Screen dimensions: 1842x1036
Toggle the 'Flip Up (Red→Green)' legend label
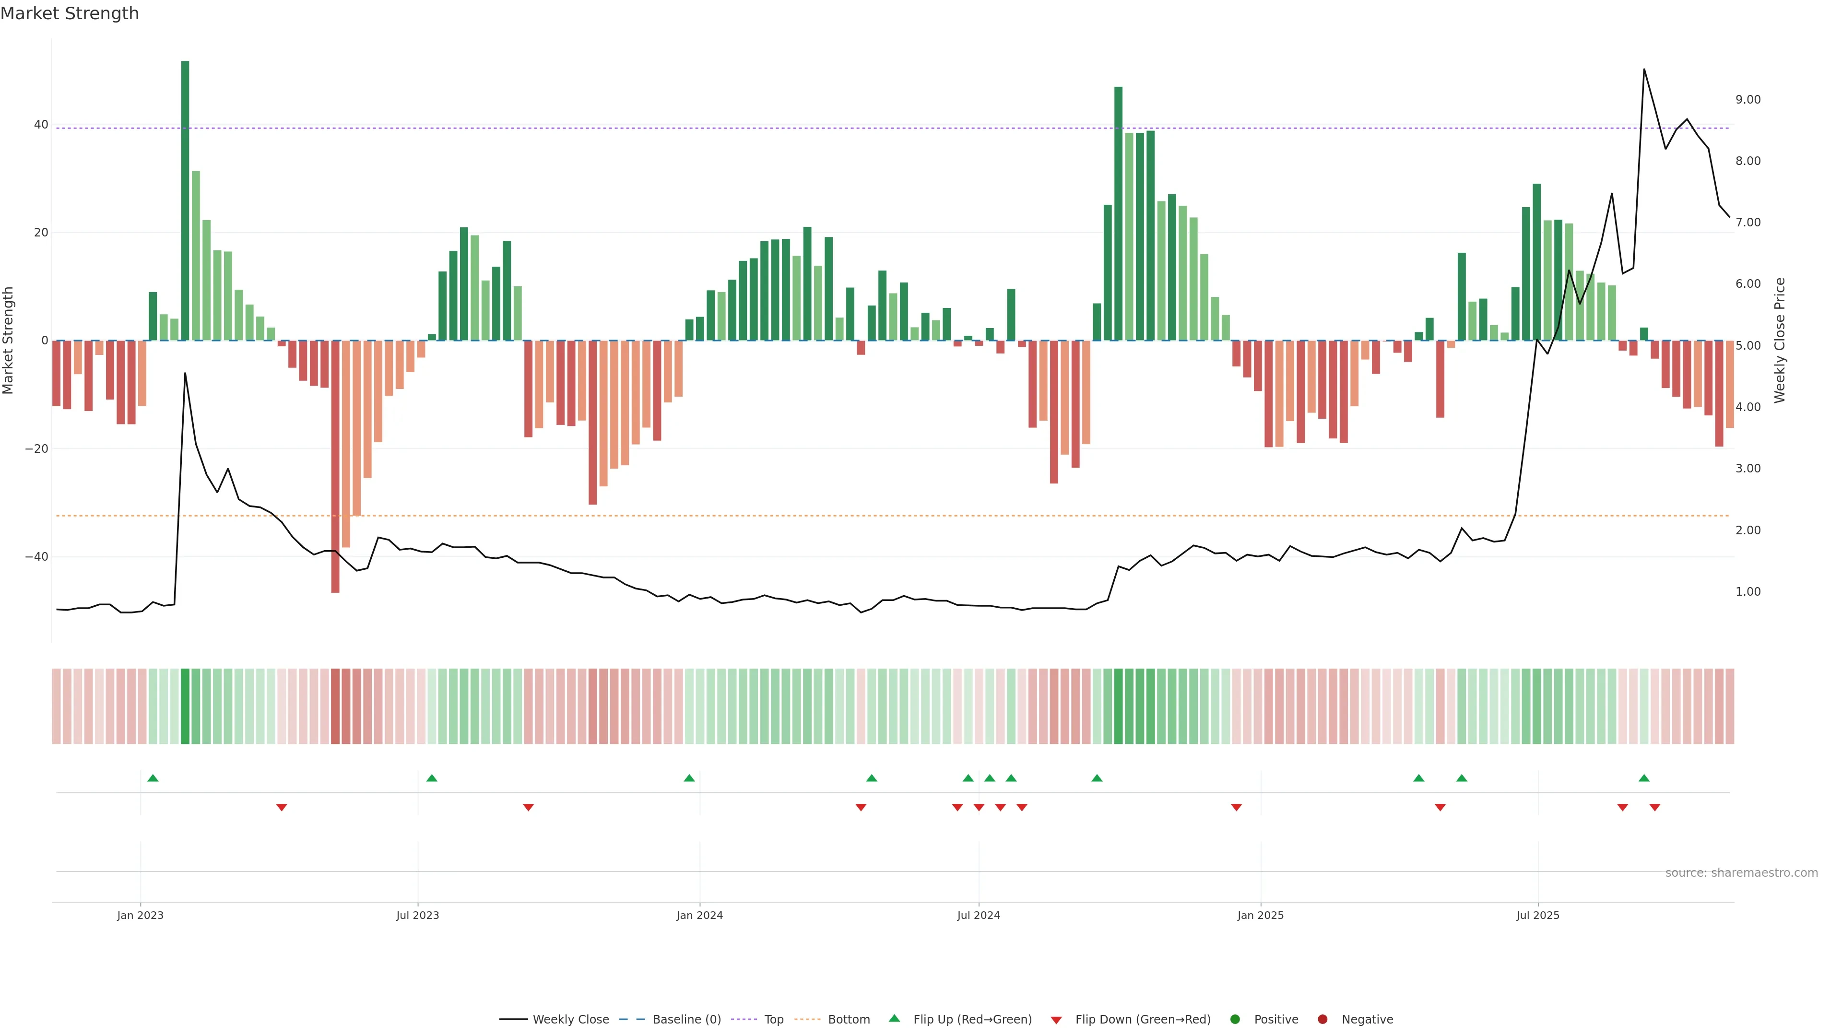click(x=972, y=1020)
